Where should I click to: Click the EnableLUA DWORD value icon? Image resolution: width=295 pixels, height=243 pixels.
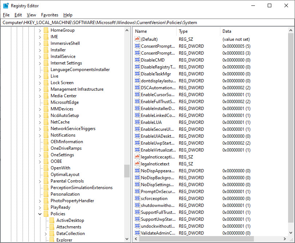coord(137,122)
